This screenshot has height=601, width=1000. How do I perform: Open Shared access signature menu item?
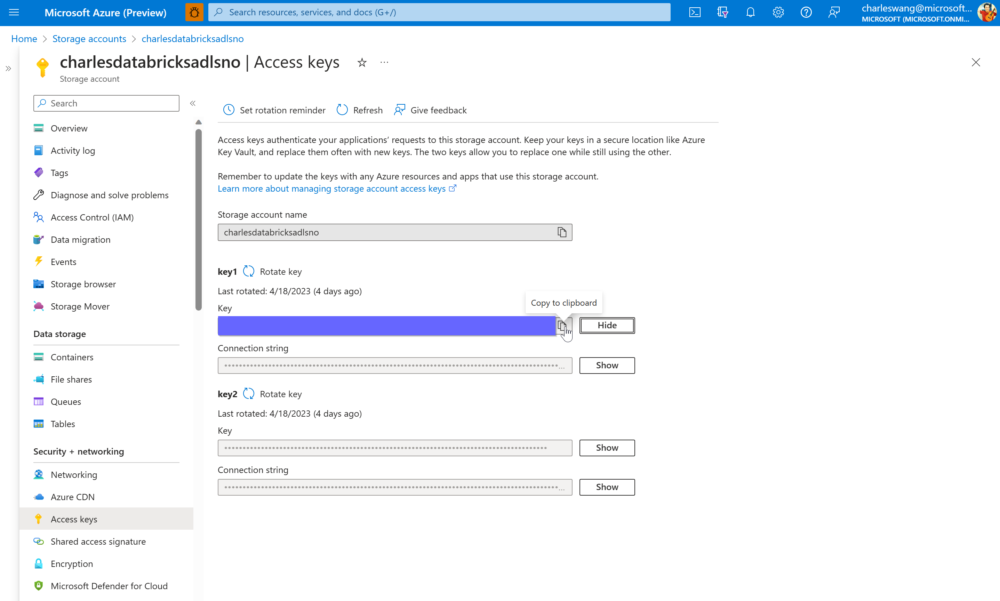pyautogui.click(x=98, y=542)
